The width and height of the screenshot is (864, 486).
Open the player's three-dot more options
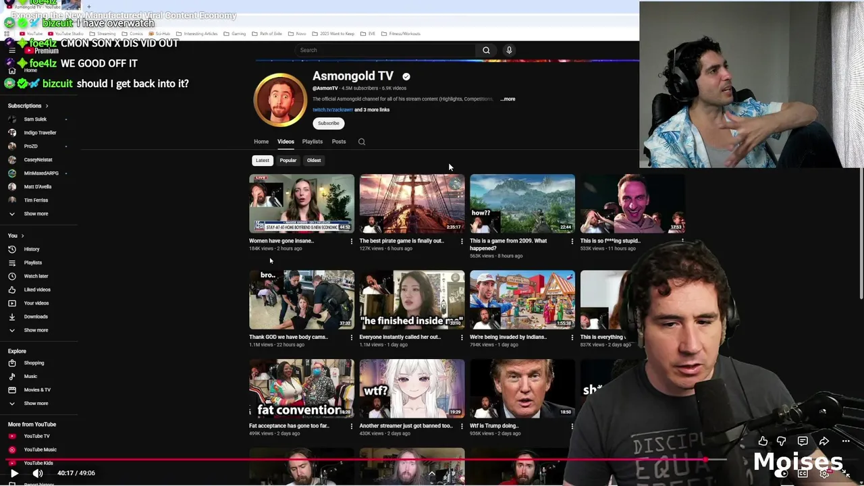[x=846, y=441]
